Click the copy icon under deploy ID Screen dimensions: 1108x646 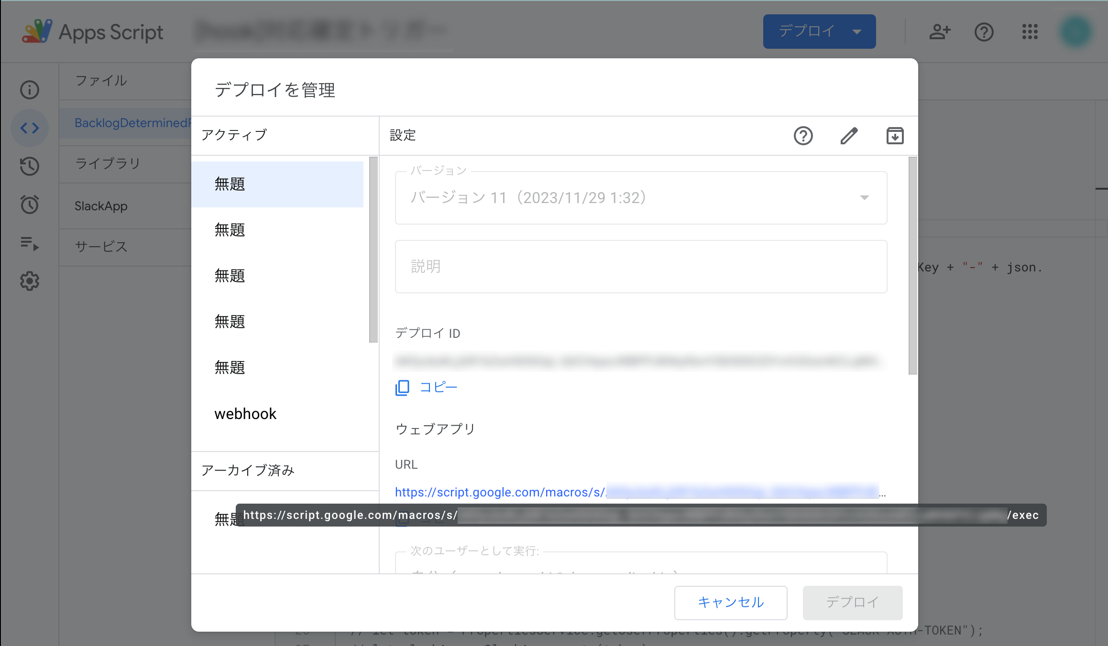pyautogui.click(x=402, y=388)
